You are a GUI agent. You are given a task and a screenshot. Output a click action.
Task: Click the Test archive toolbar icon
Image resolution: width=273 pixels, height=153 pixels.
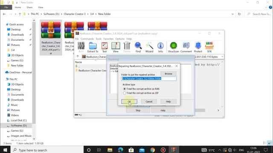pos(105,47)
